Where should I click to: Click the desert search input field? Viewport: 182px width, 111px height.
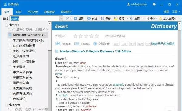click(35, 18)
